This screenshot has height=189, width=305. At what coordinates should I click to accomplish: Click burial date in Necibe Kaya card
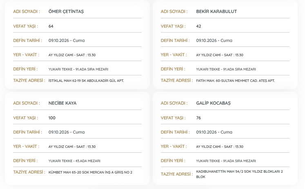pos(67,132)
